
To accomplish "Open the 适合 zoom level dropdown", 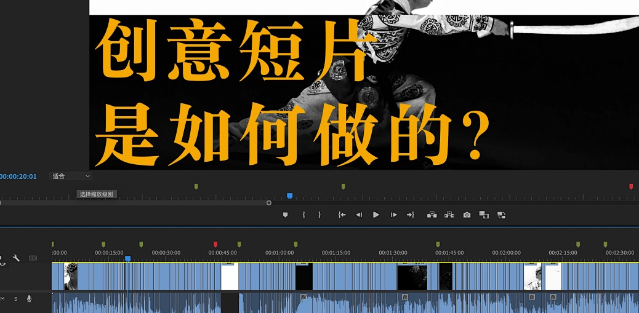I will coord(71,176).
